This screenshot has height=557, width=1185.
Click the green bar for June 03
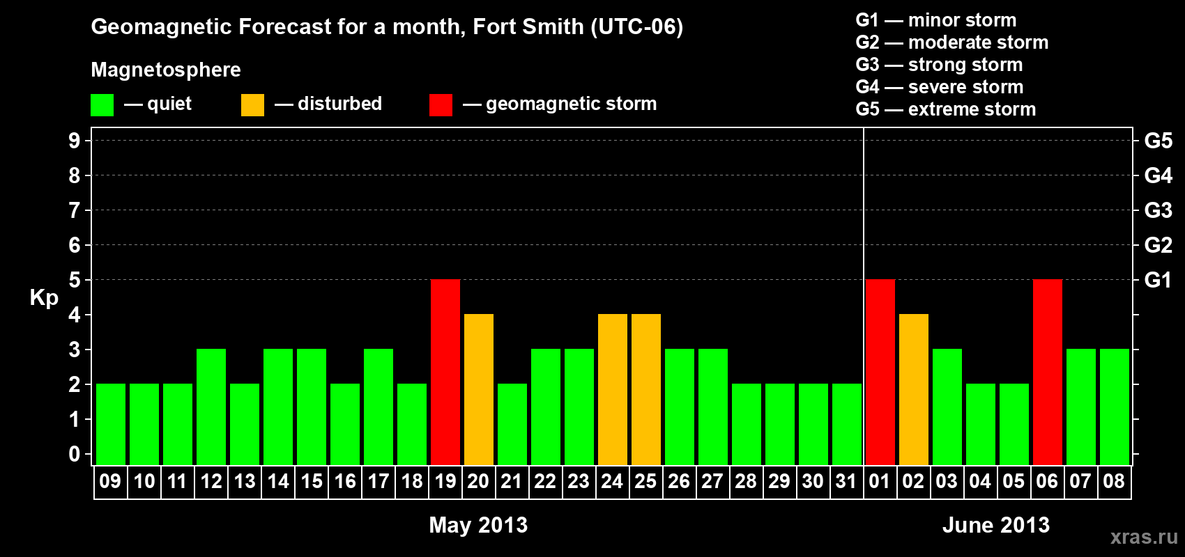947,407
